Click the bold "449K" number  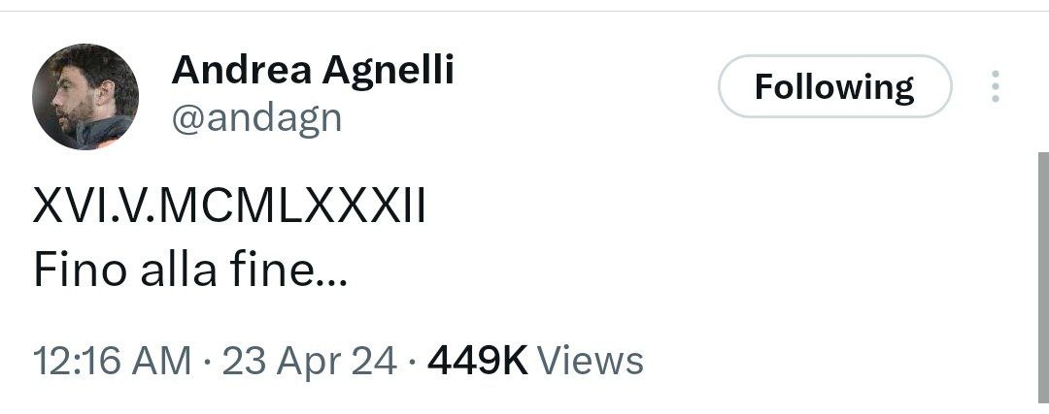tap(477, 361)
